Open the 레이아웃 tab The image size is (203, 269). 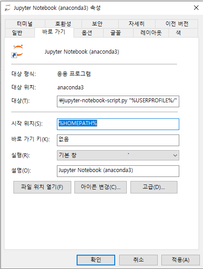pos(151,33)
